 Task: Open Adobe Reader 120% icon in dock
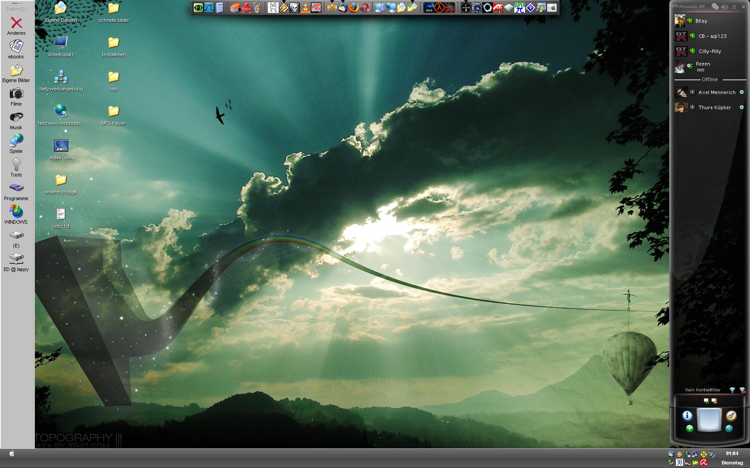(x=246, y=8)
